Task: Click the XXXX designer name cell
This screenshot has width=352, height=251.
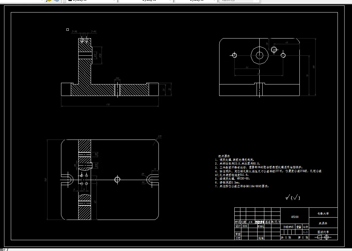Action: click(245, 226)
